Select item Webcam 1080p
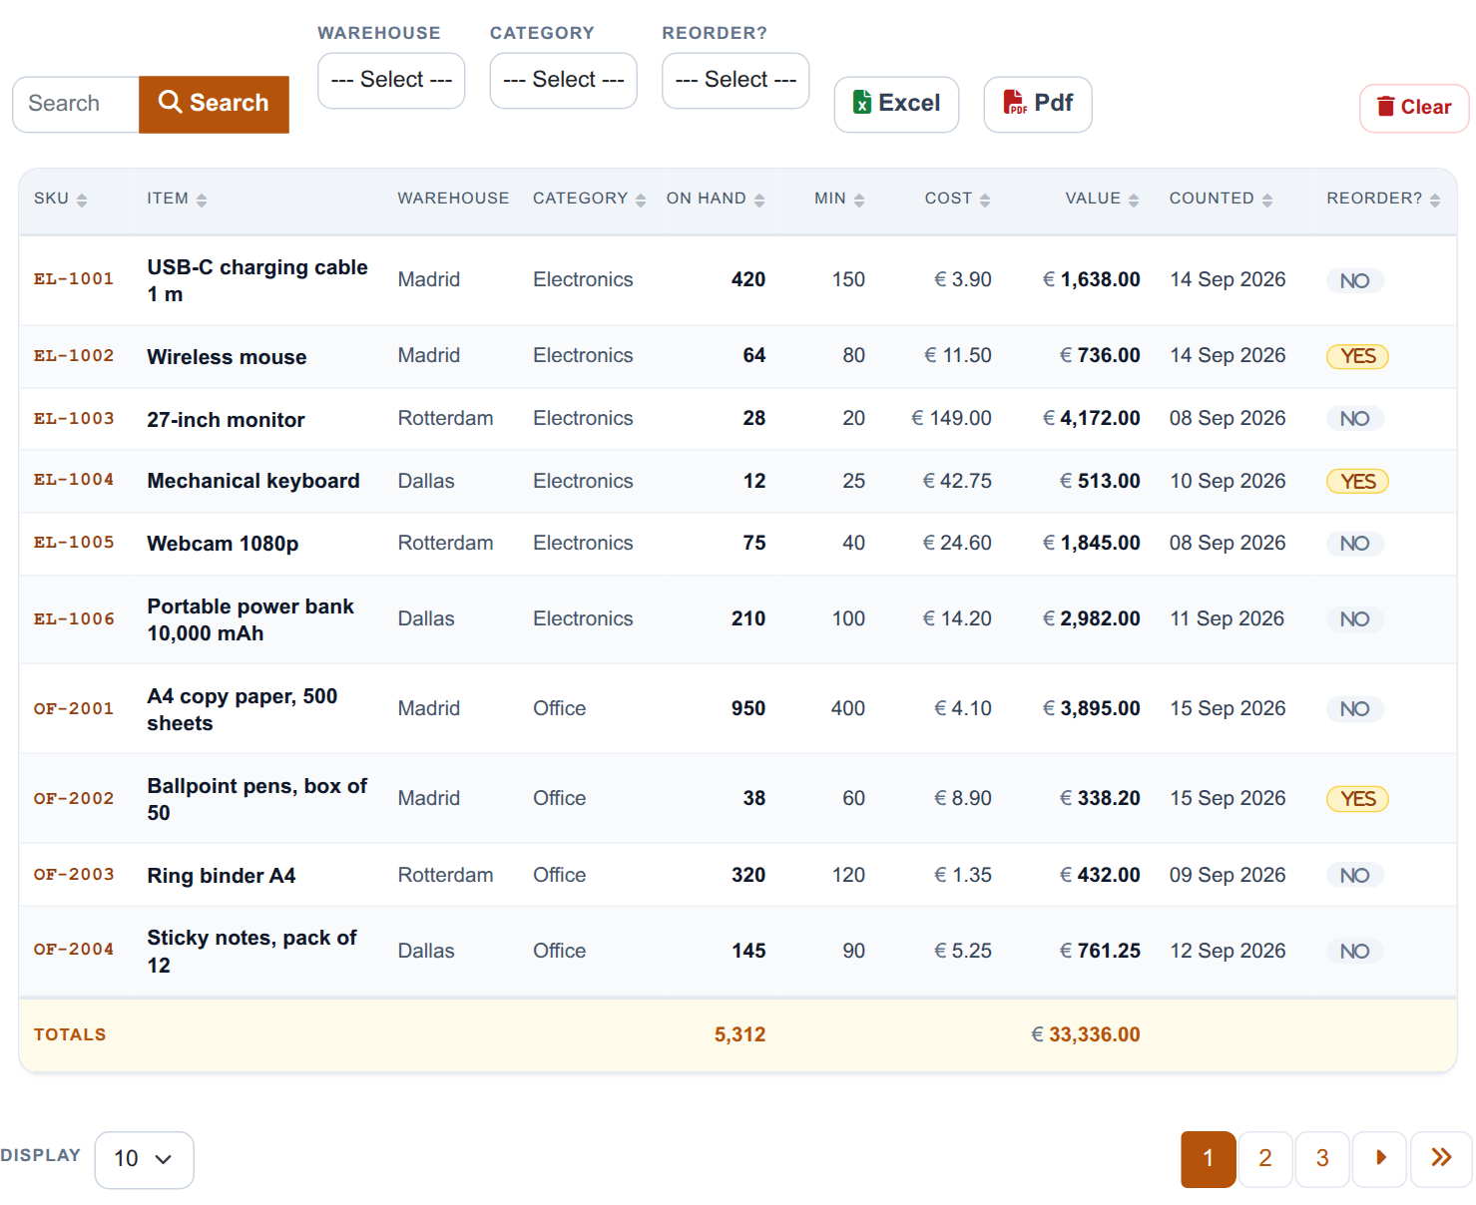 click(x=223, y=544)
